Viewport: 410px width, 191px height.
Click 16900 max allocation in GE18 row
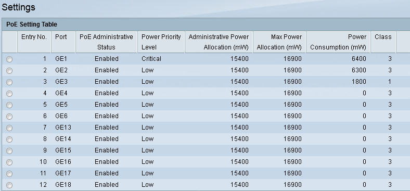coord(292,185)
